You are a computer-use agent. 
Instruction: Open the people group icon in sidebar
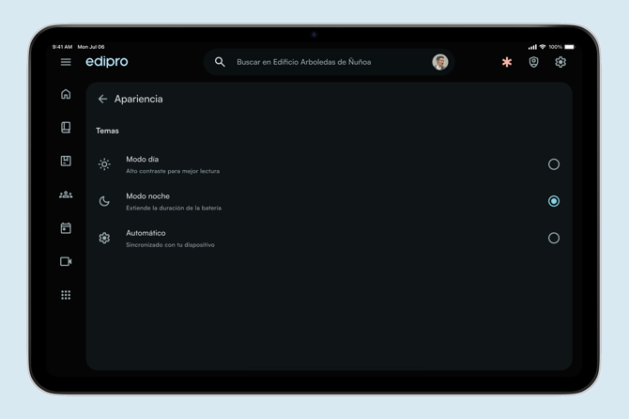tap(66, 194)
